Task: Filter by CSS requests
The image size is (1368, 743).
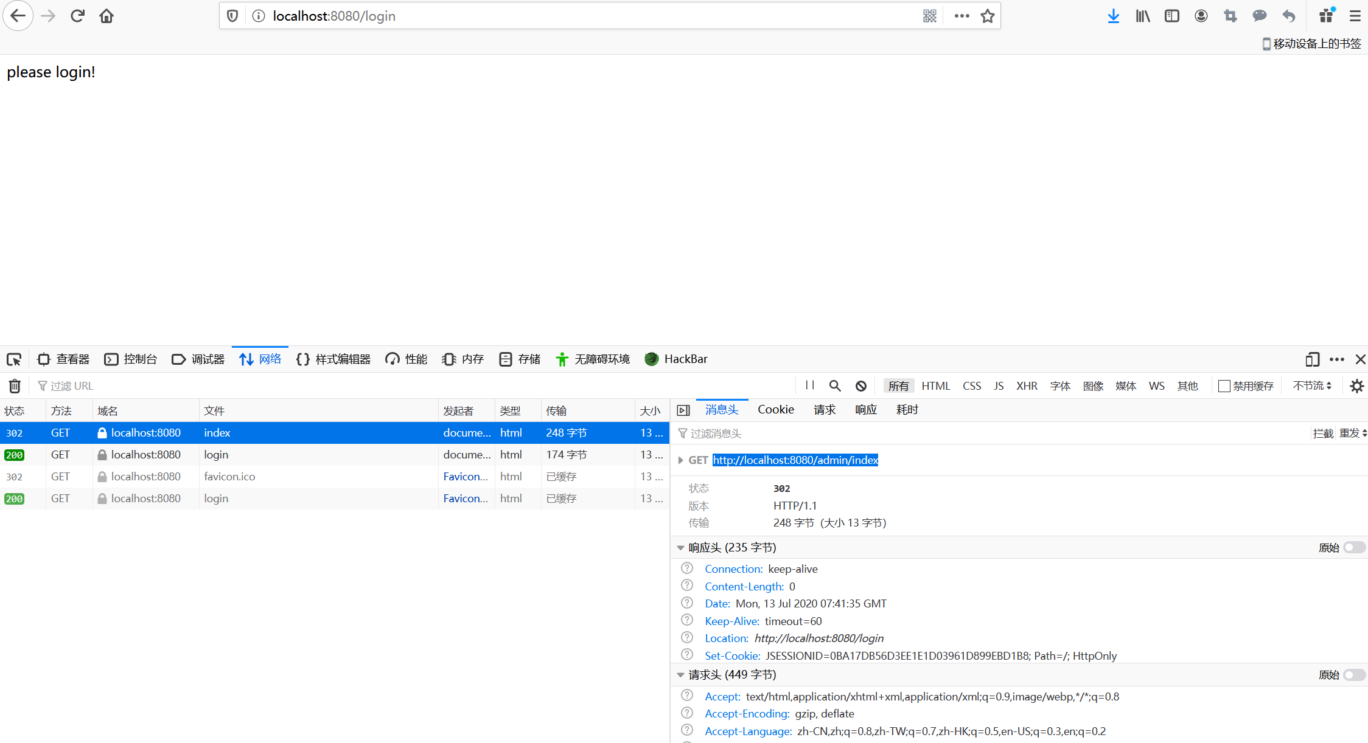Action: click(x=972, y=385)
